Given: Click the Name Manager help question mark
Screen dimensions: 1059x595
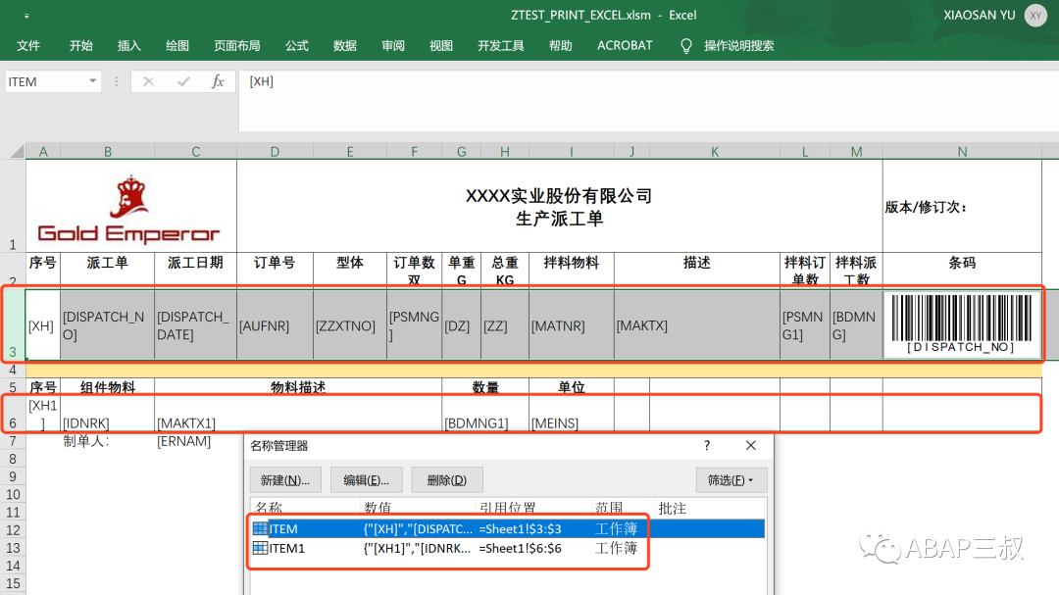Looking at the screenshot, I should coord(707,445).
